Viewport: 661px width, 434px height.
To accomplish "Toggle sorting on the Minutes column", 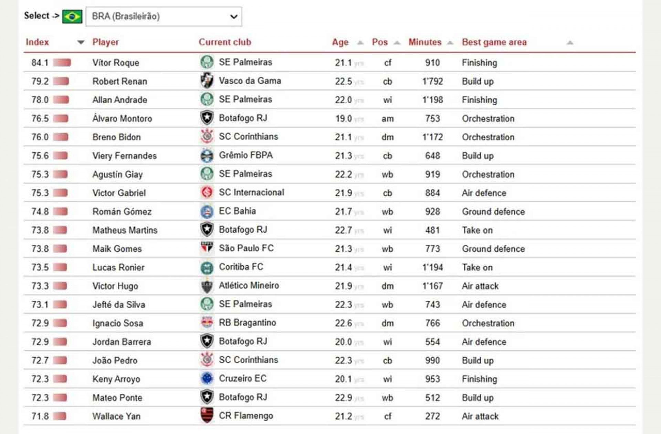I will (x=450, y=43).
